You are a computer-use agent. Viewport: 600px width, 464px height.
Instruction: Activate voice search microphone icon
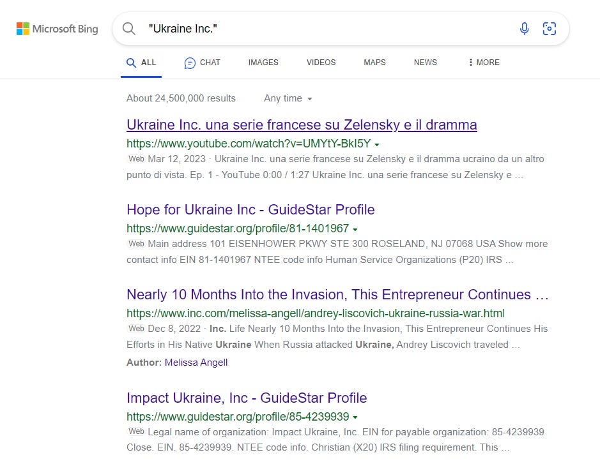click(x=524, y=29)
